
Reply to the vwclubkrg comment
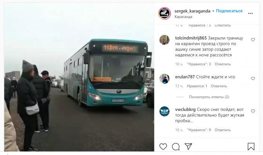tap(222, 130)
